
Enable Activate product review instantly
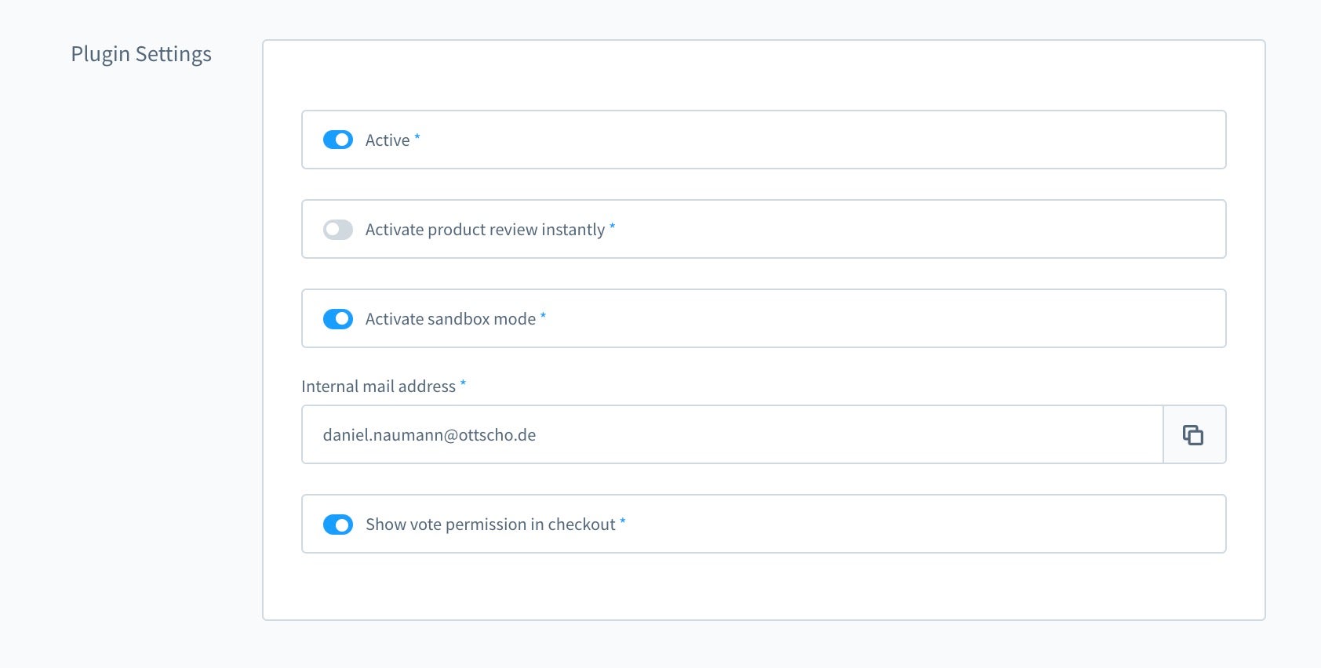tap(338, 229)
